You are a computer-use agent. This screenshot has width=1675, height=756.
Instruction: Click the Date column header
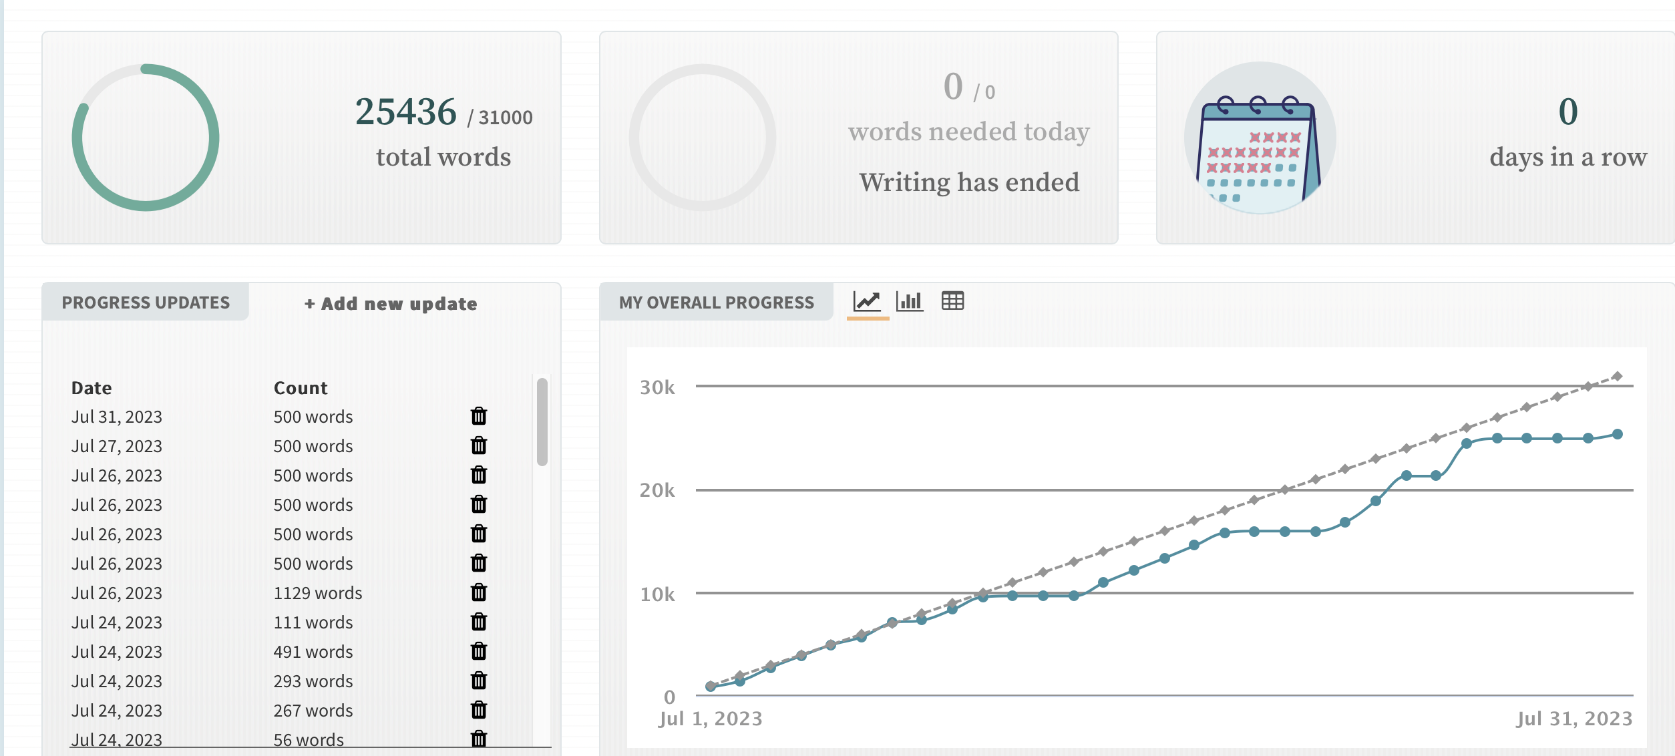pyautogui.click(x=91, y=388)
